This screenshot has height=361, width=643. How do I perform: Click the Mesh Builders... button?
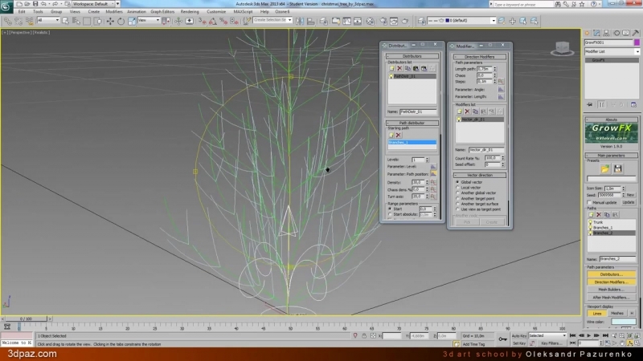(x=613, y=290)
